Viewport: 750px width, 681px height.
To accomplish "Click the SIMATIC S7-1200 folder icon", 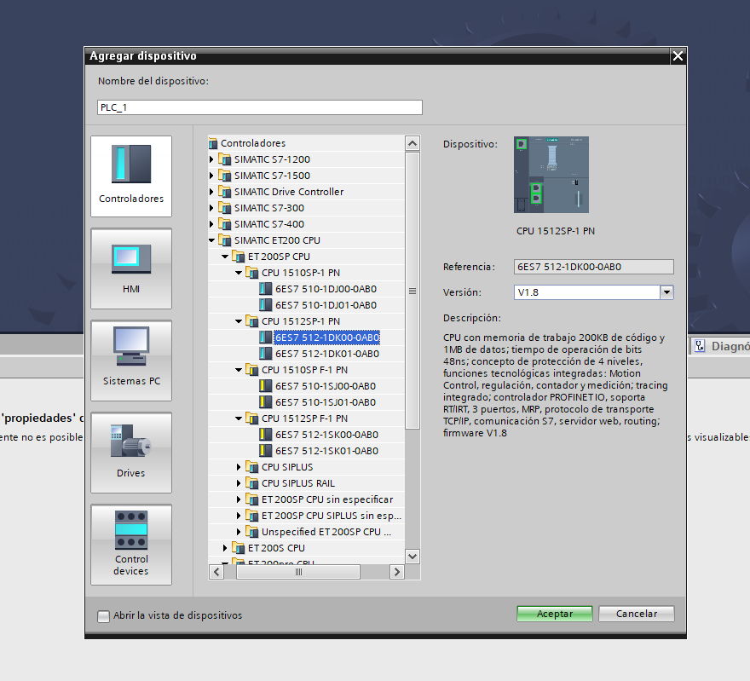I will tap(225, 159).
